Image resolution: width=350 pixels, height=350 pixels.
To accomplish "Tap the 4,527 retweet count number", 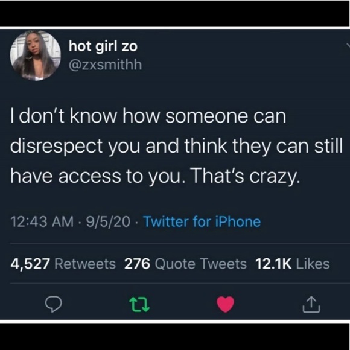I will point(30,264).
